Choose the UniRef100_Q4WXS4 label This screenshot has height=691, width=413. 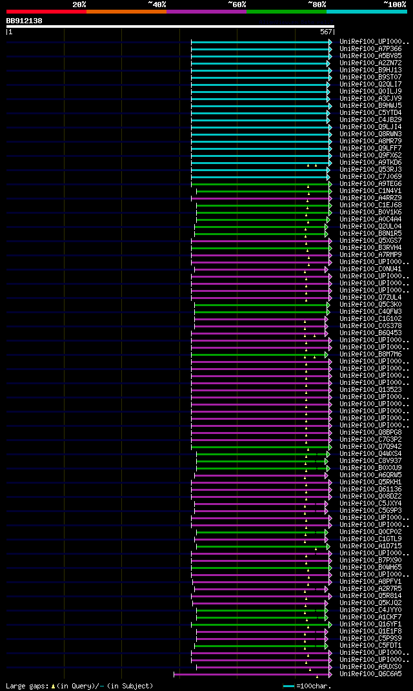(x=370, y=454)
